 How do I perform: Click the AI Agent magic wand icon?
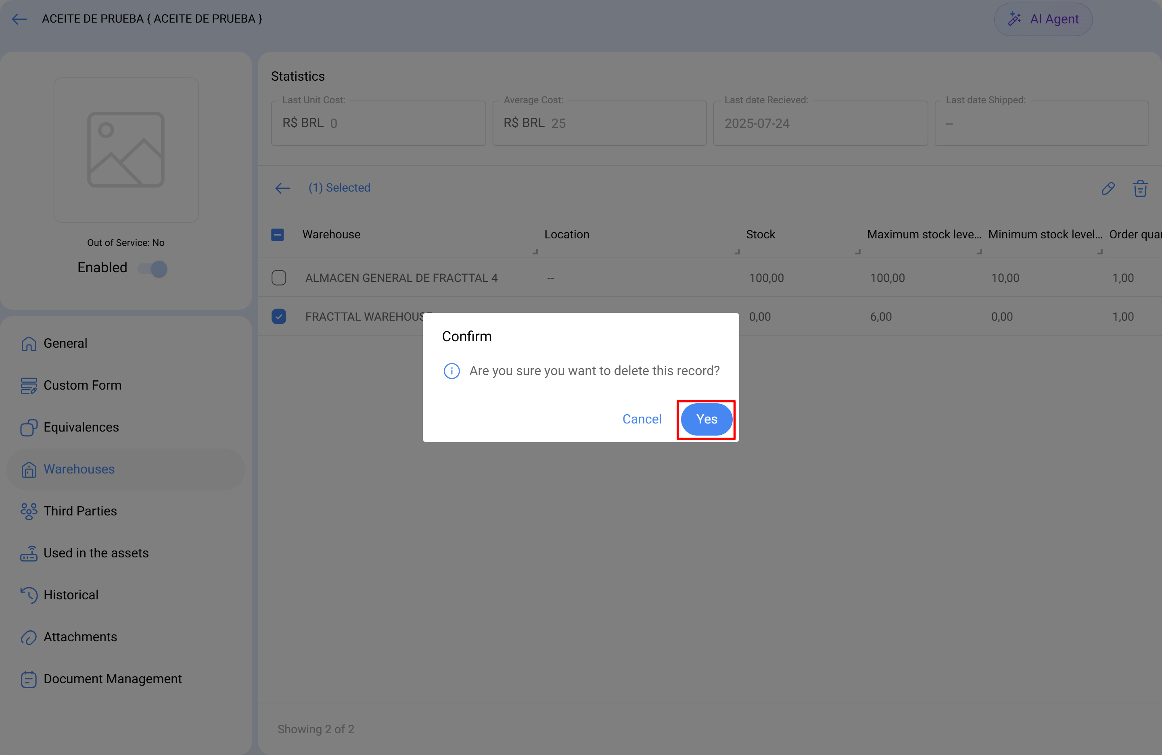click(1014, 19)
